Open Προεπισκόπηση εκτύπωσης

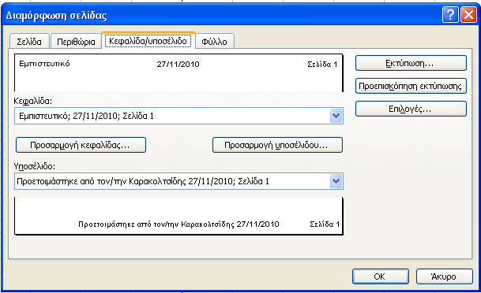(411, 86)
